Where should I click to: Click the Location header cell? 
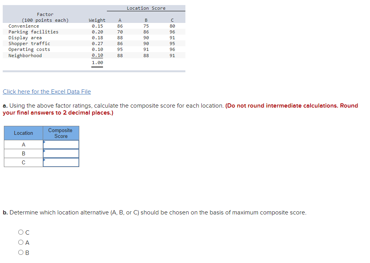coord(23,133)
